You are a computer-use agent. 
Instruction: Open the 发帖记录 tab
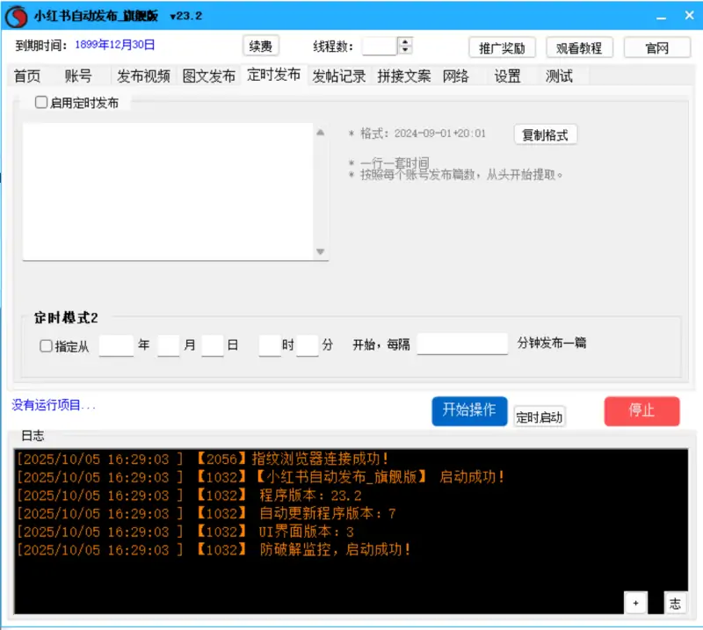click(339, 76)
